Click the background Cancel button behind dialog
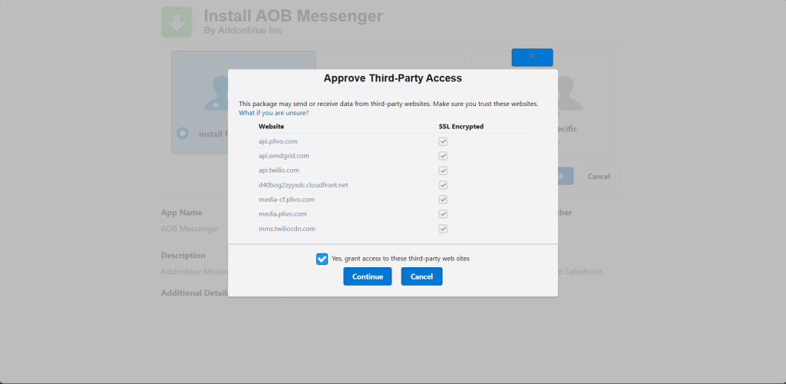786x384 pixels. coord(599,177)
